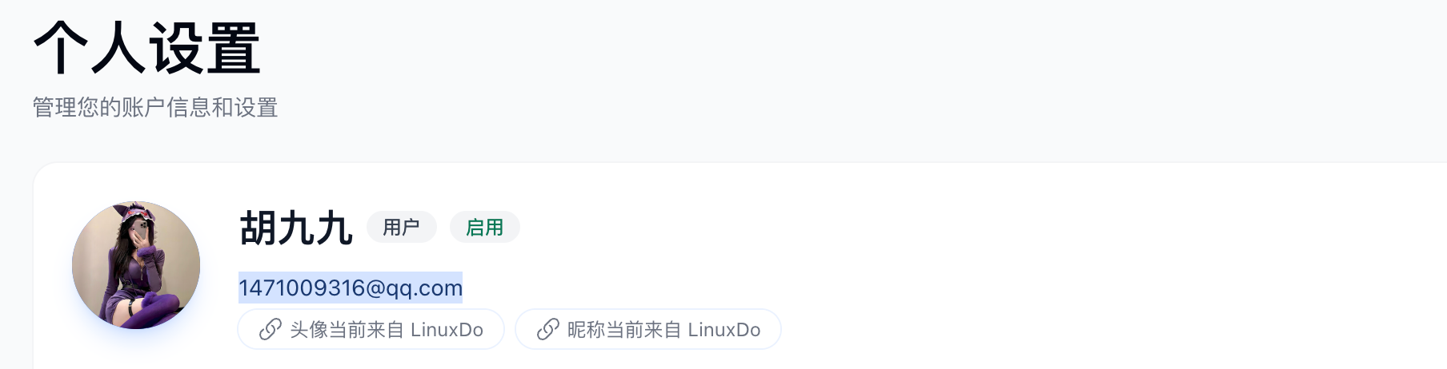
Task: Click the round user avatar photo
Action: point(136,265)
